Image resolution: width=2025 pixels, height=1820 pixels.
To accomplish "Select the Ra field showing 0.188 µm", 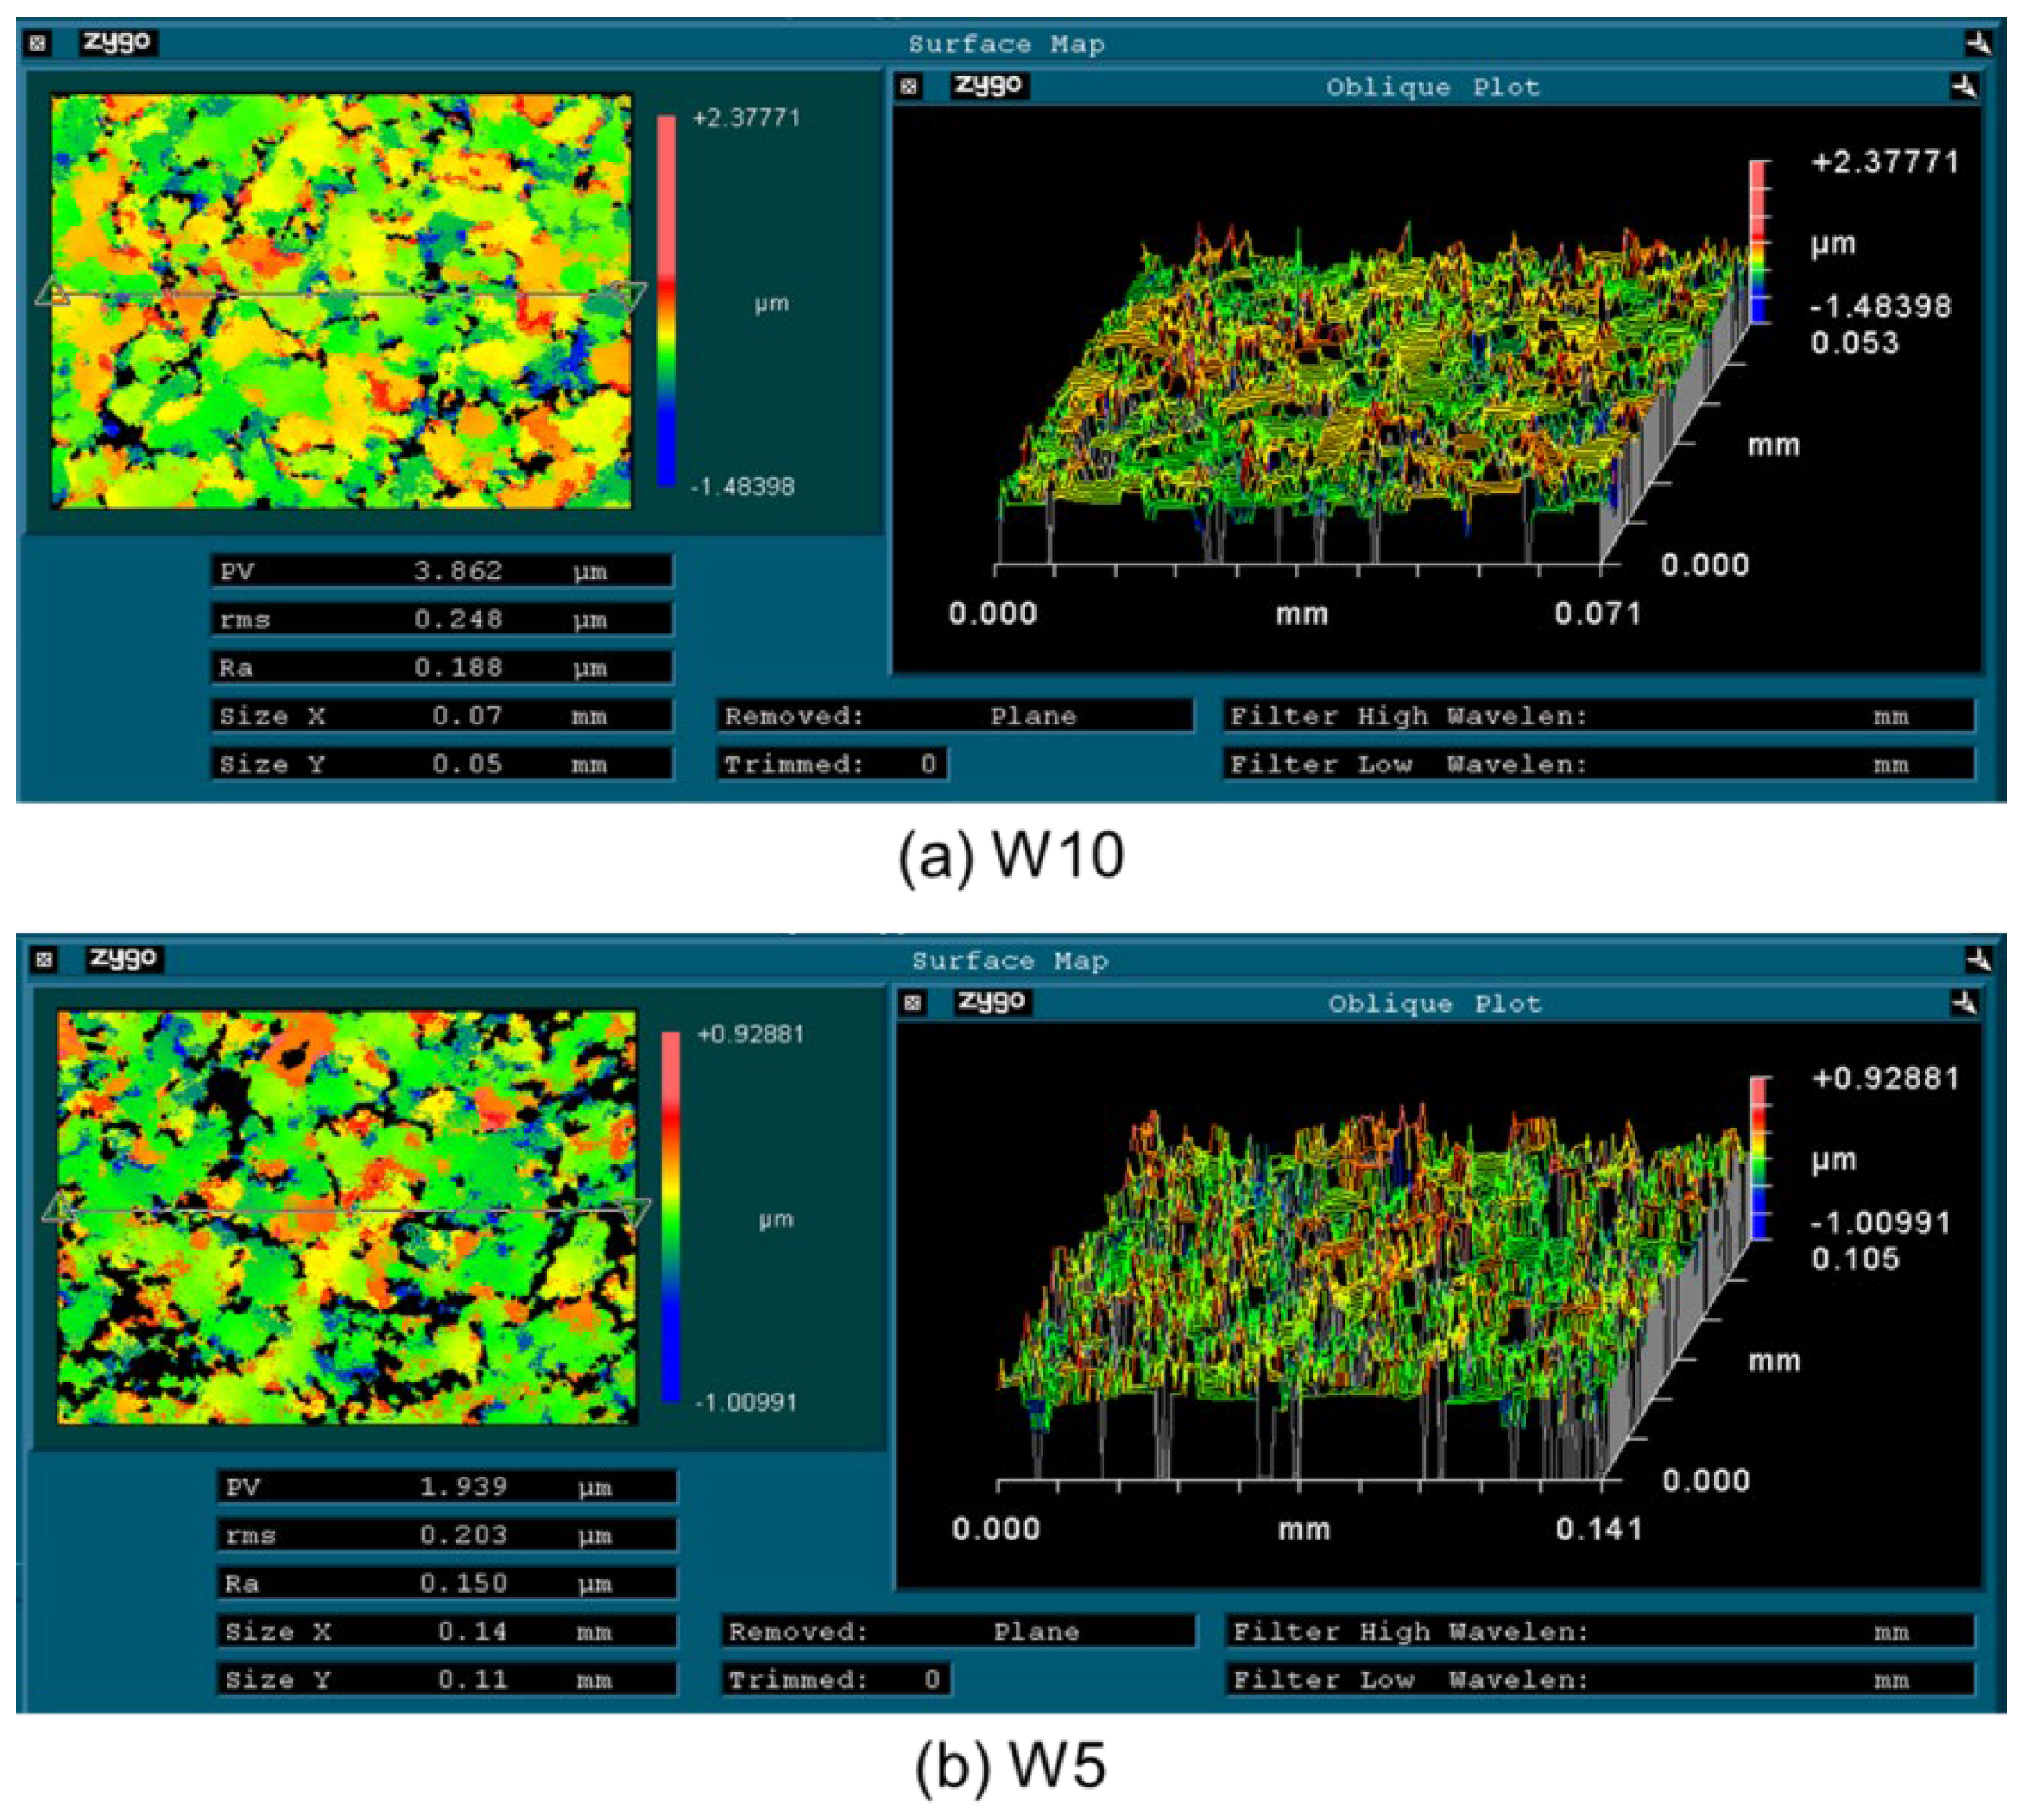I will click(x=441, y=668).
